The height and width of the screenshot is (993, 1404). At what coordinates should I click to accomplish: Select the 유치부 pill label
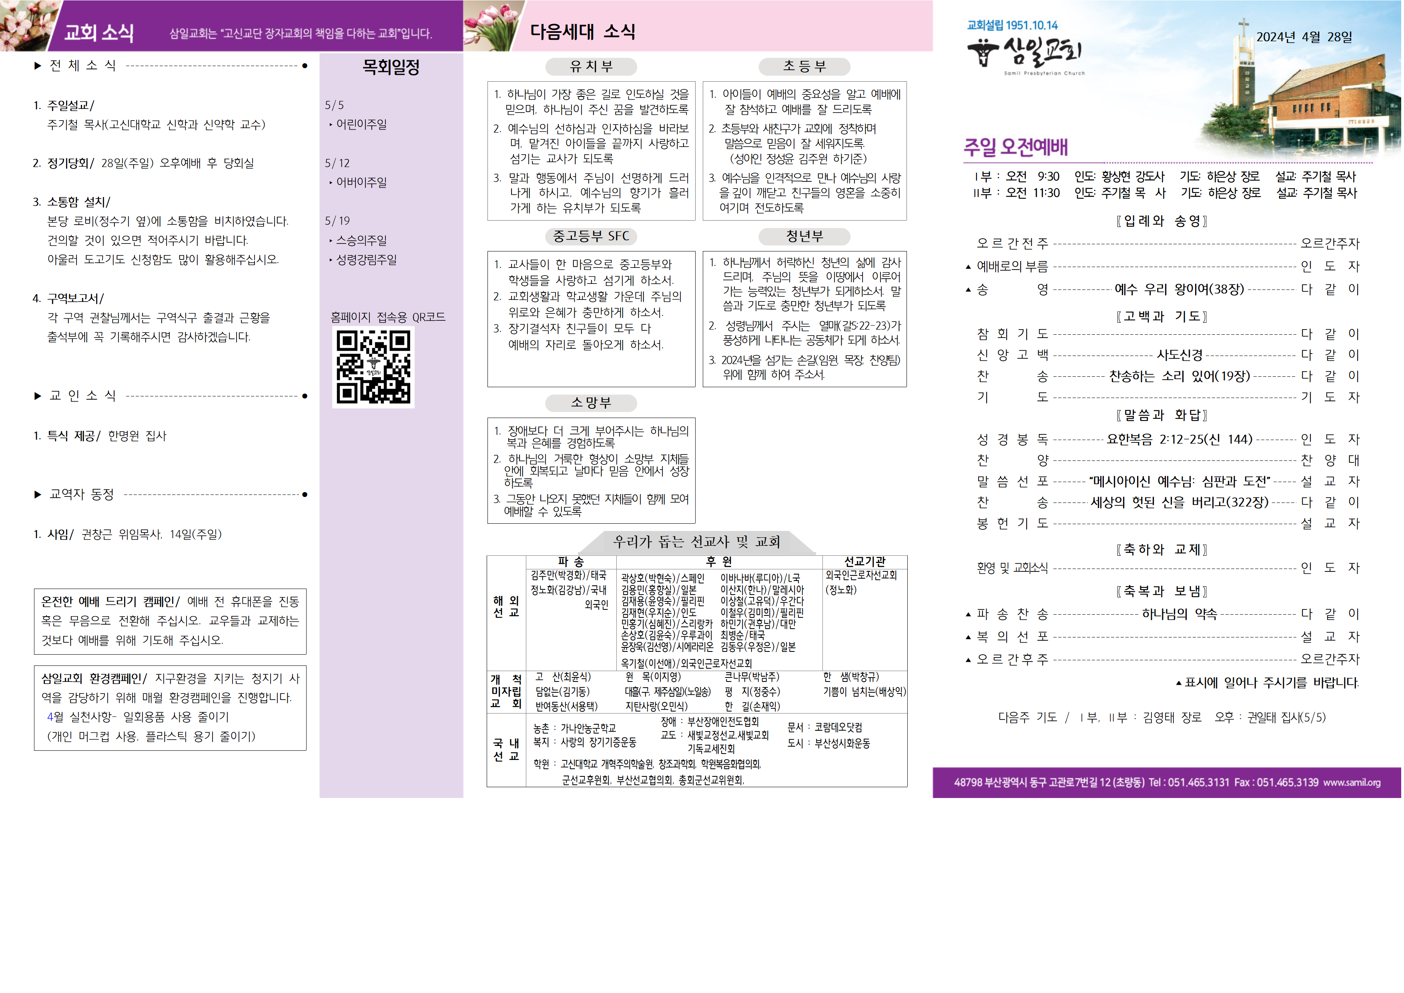click(591, 67)
